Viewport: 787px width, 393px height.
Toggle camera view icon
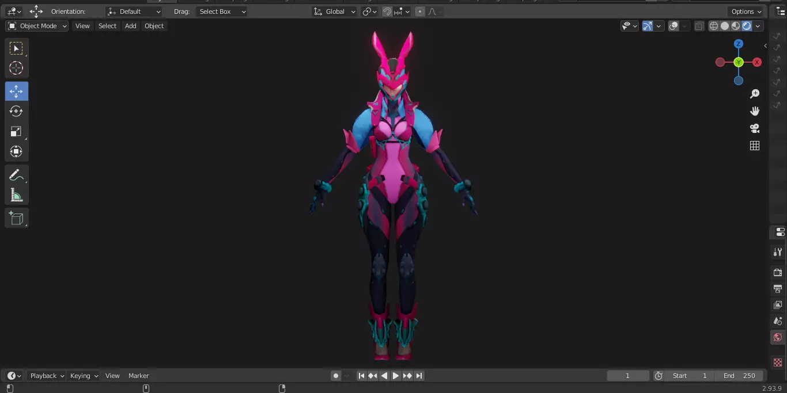755,128
